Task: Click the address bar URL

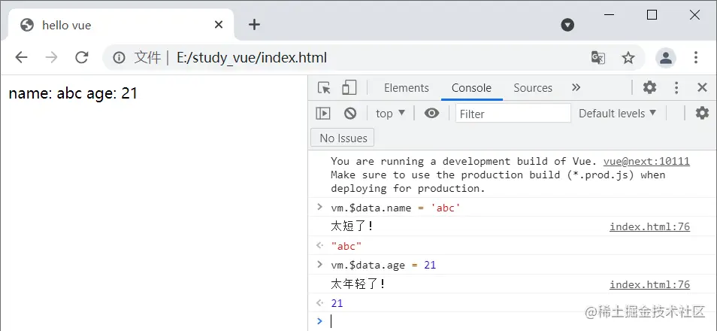Action: (x=252, y=58)
